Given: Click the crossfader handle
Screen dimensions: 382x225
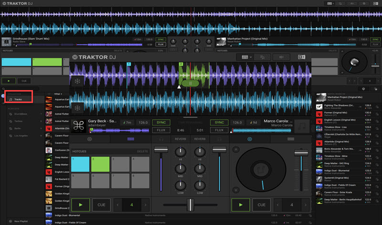Looking at the screenshot, I should [190, 205].
